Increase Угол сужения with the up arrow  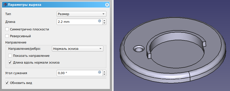coord(104,72)
